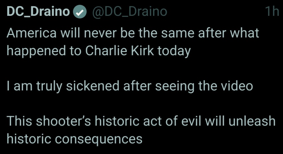Click the word 'Kirk' in the tweet

pyautogui.click(x=143, y=51)
